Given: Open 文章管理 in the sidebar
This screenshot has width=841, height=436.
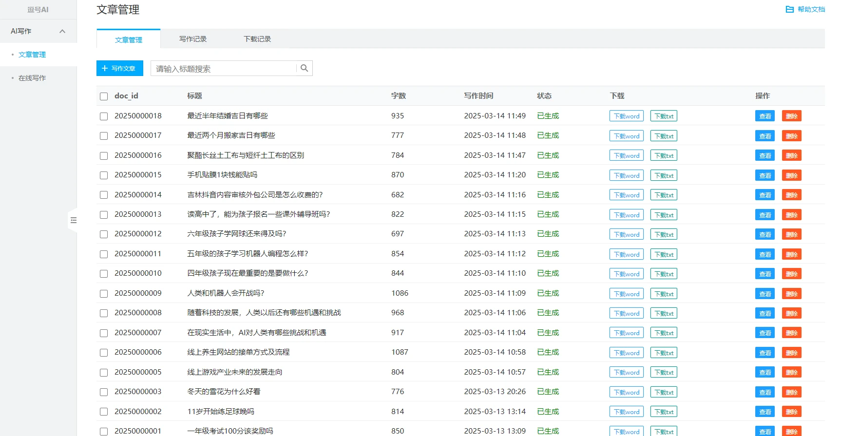Looking at the screenshot, I should click(32, 55).
